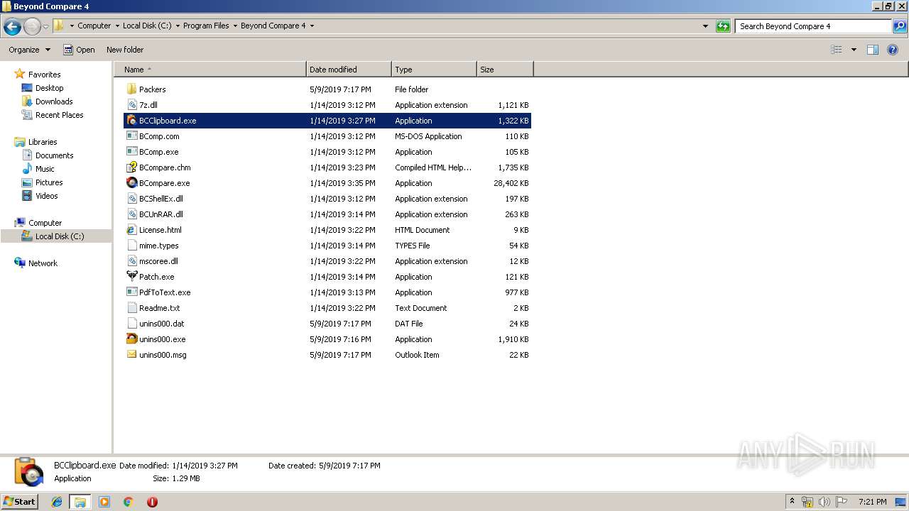Click the Patch.exe file icon

[131, 276]
